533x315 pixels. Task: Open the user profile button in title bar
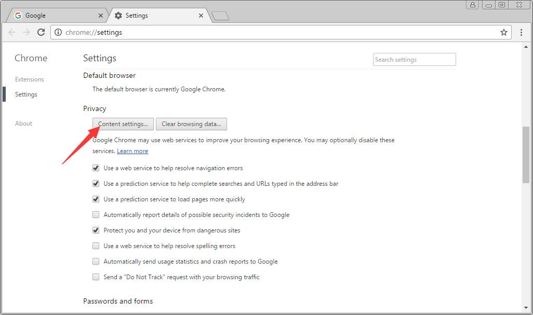click(473, 5)
